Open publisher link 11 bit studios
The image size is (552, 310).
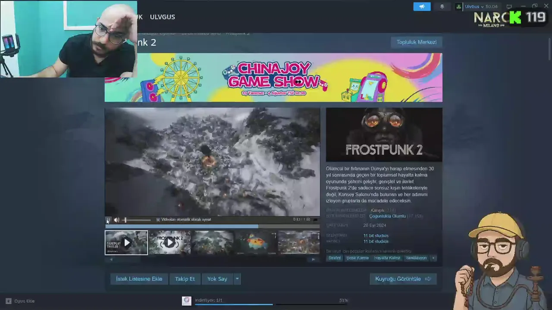click(376, 242)
